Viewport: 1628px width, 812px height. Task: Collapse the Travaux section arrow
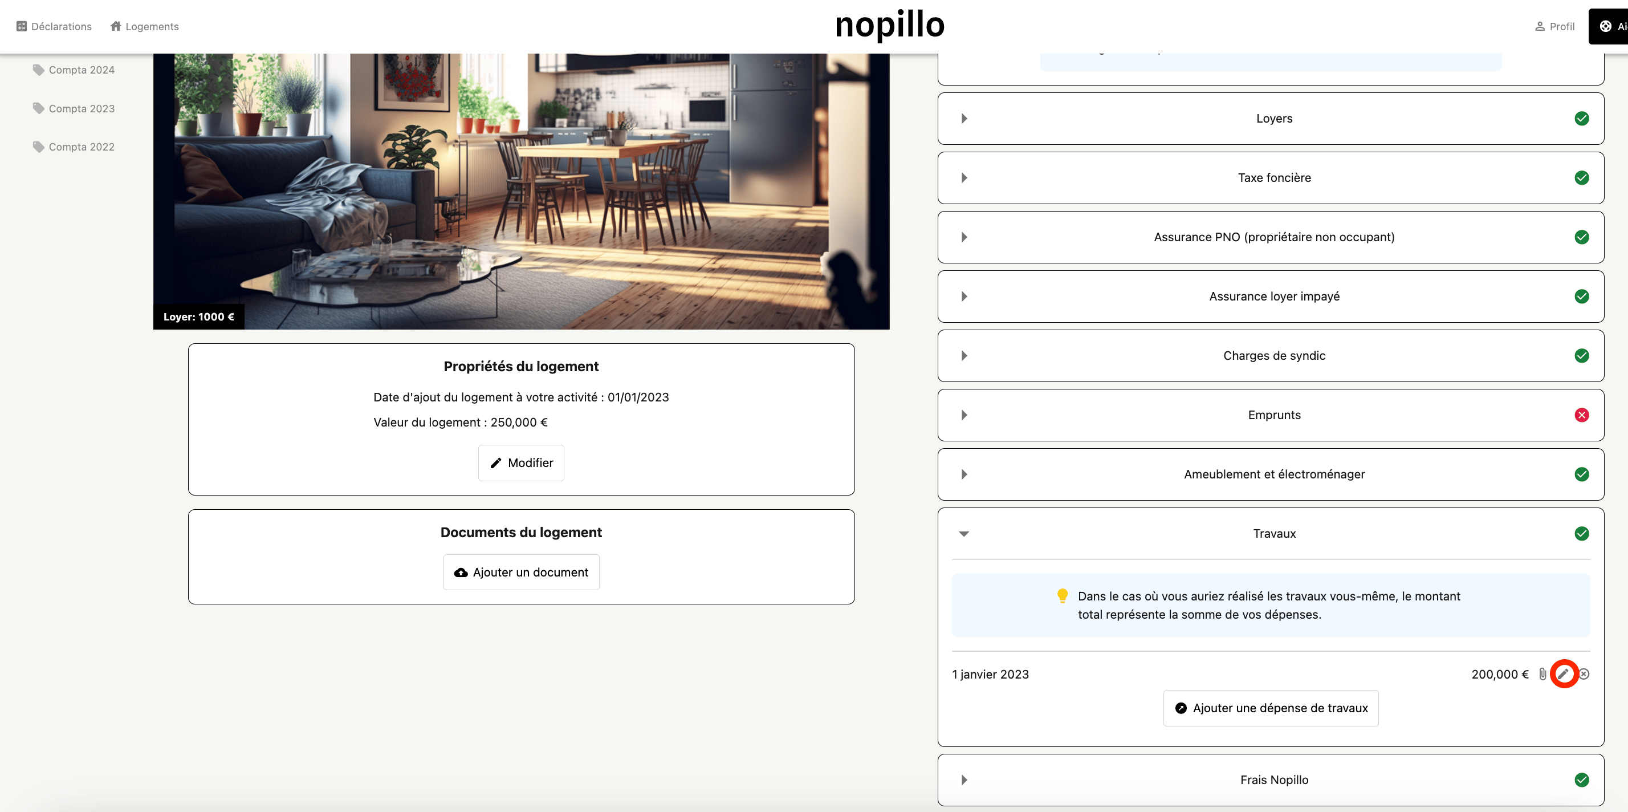(x=964, y=533)
